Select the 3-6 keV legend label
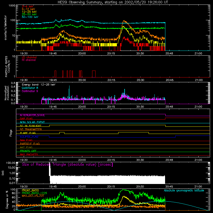Screen dimensions: 213x213 28,6
